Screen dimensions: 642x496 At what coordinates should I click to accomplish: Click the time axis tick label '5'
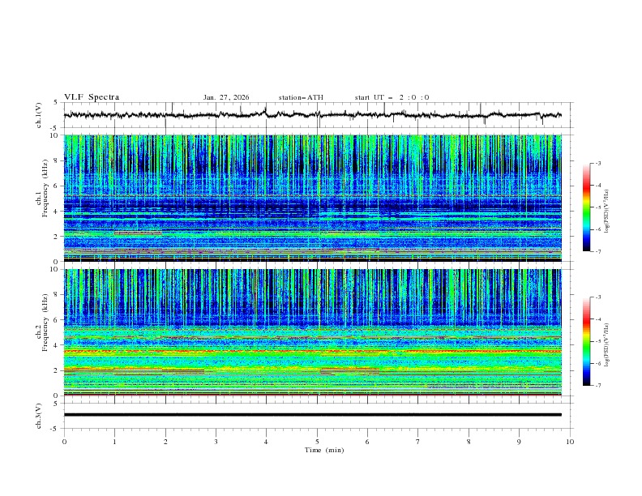coord(317,442)
